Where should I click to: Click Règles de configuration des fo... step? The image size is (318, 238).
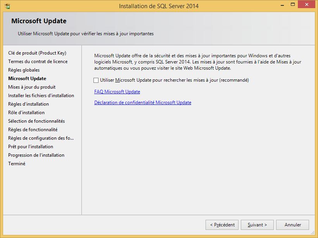(x=41, y=138)
